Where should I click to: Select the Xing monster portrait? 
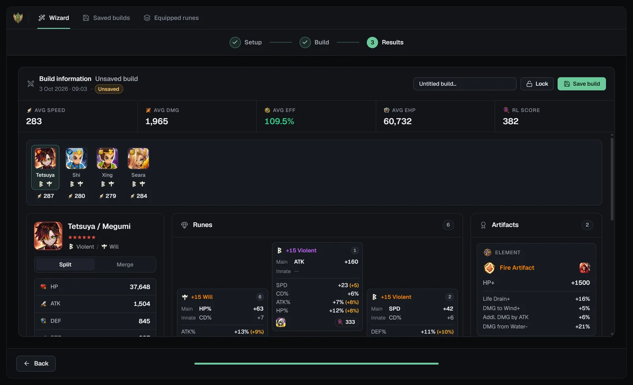(107, 159)
